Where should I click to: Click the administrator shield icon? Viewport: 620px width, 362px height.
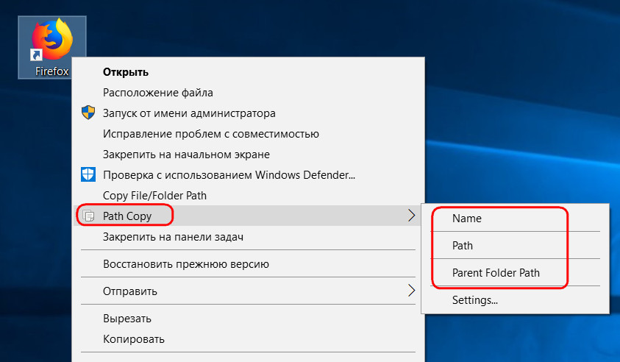pos(88,113)
